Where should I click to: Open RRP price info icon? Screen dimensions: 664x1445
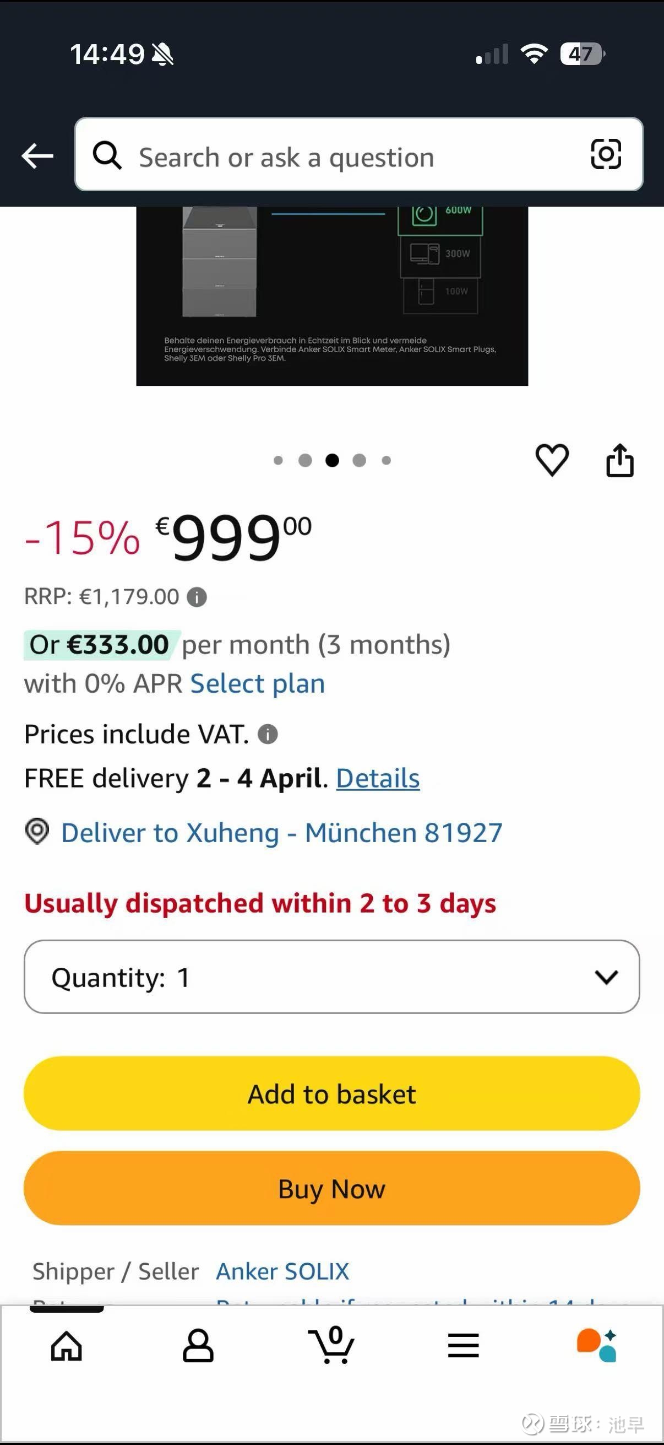197,597
